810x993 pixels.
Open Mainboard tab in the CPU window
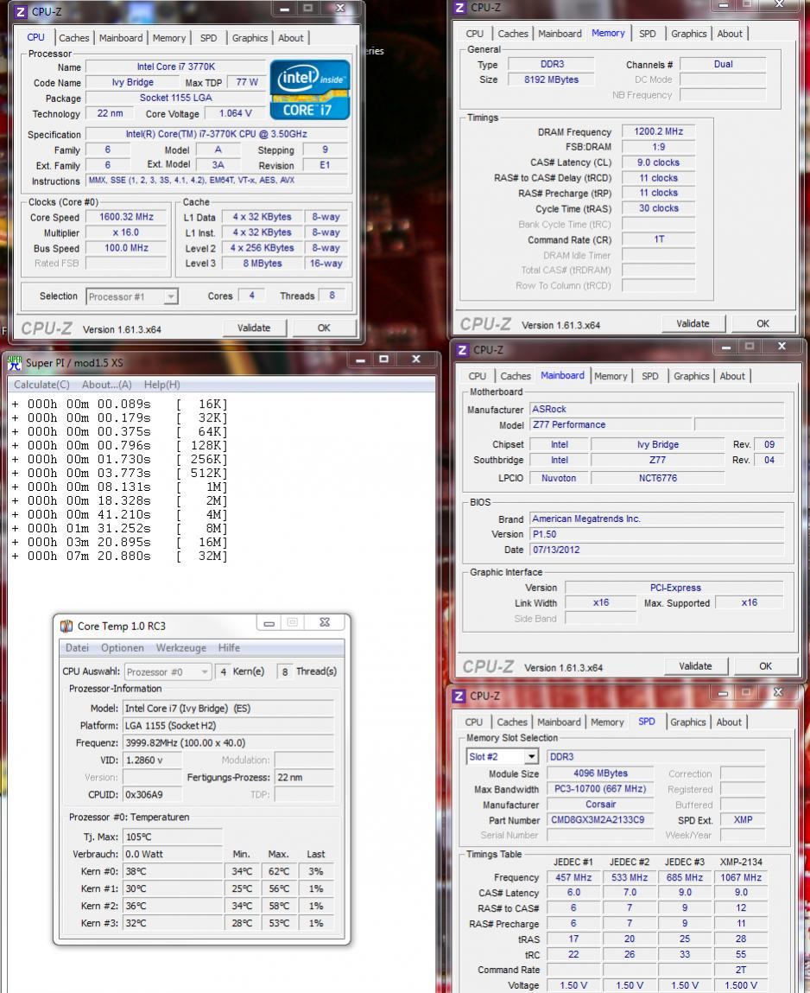pos(121,38)
